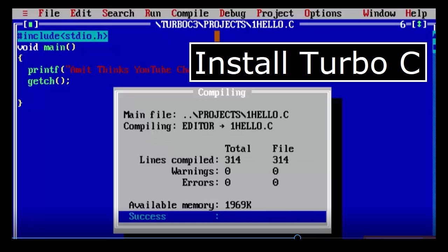Open the Window menu

tap(379, 14)
